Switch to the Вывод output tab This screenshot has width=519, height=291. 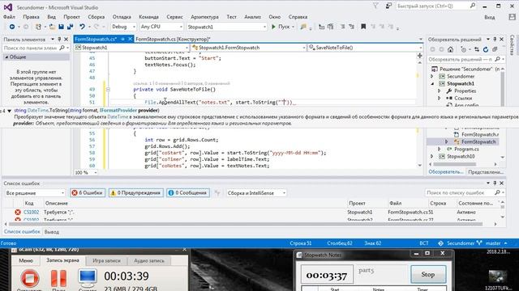tap(52, 232)
